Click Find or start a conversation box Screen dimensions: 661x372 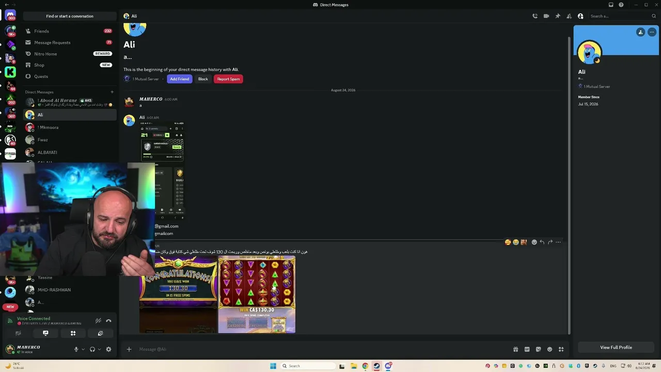70,16
